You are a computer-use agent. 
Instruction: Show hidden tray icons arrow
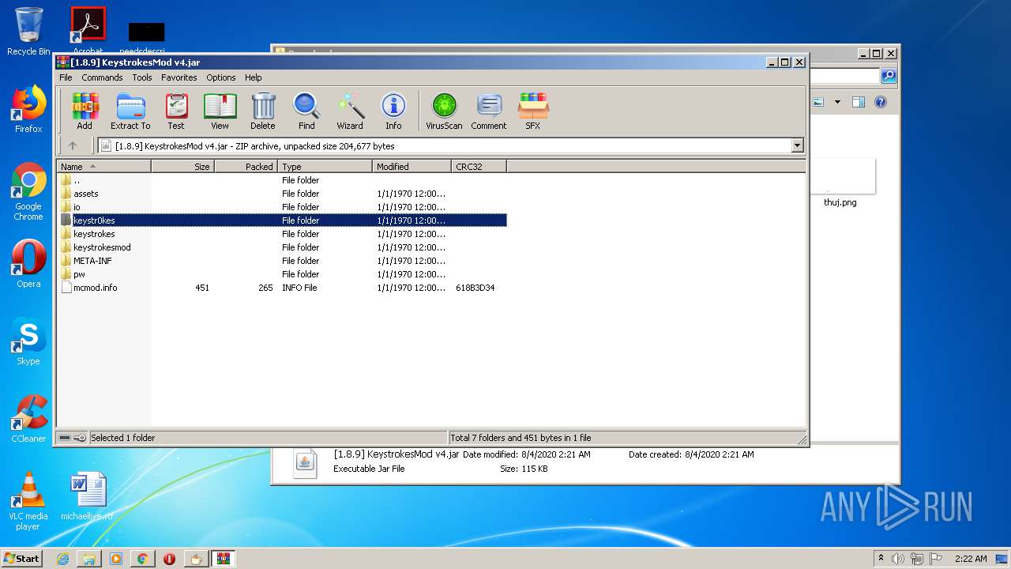click(x=881, y=559)
